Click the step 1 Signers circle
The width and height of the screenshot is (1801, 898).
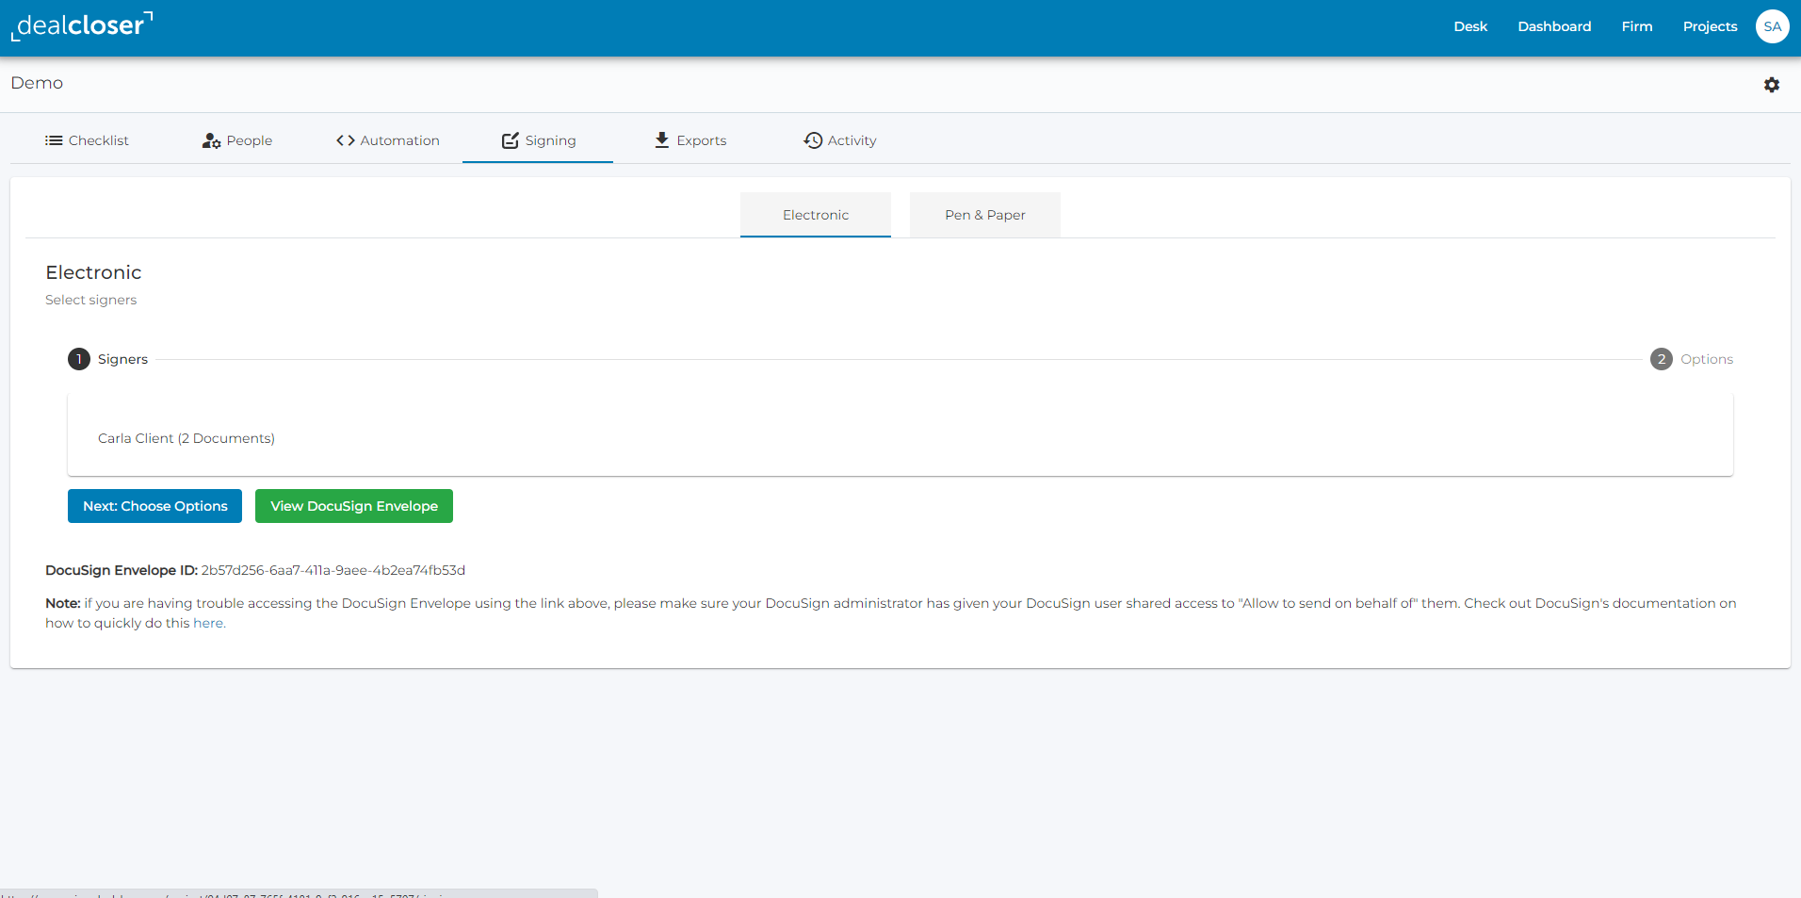pyautogui.click(x=78, y=359)
